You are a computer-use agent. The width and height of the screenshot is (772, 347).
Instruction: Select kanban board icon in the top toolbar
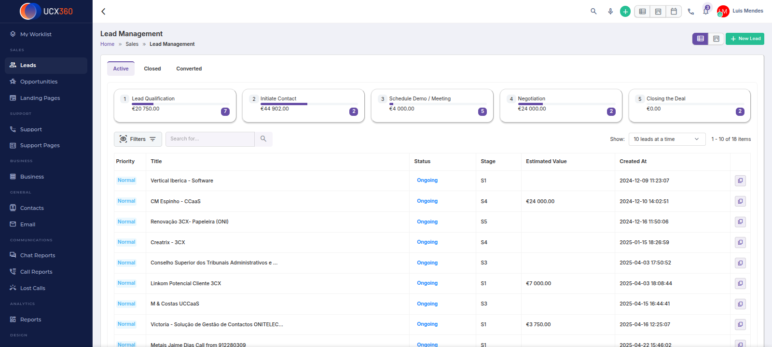coord(658,11)
